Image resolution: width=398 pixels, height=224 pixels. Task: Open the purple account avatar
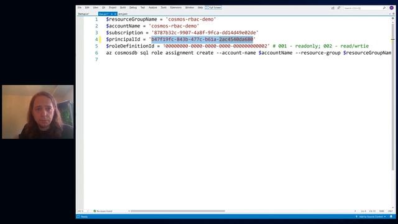click(392, 8)
